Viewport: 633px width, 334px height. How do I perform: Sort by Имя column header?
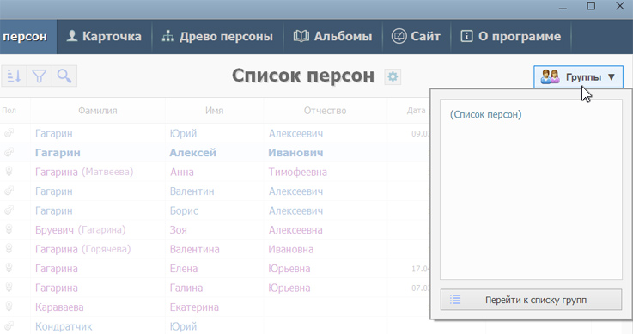coord(215,111)
